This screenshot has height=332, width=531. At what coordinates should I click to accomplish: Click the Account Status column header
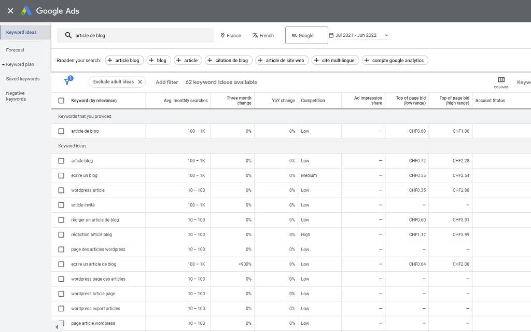(x=490, y=101)
